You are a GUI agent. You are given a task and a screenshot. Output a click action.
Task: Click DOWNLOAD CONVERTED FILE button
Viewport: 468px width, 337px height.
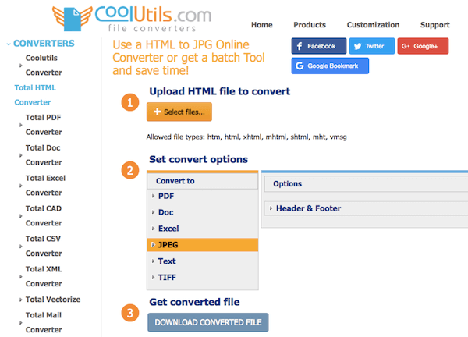tap(208, 322)
